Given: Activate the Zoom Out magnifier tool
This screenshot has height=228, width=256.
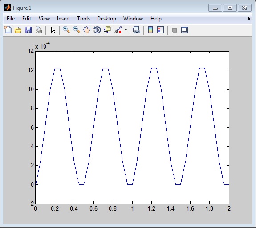Looking at the screenshot, I should [77, 30].
